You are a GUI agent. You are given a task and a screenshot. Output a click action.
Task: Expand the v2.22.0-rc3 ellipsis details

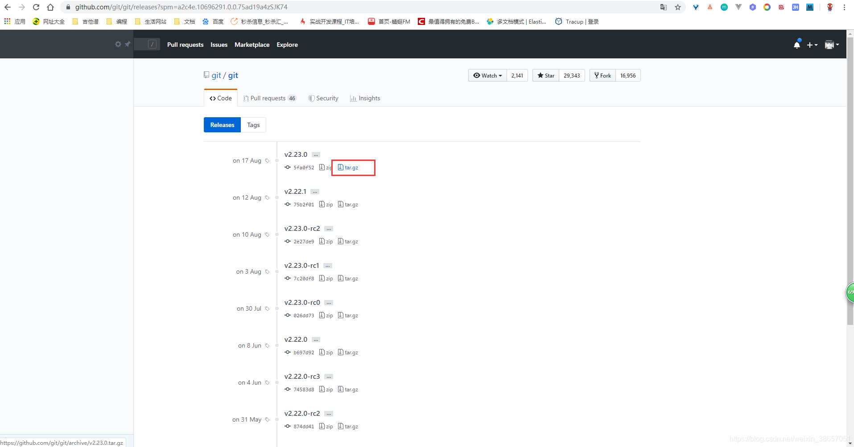pos(329,377)
